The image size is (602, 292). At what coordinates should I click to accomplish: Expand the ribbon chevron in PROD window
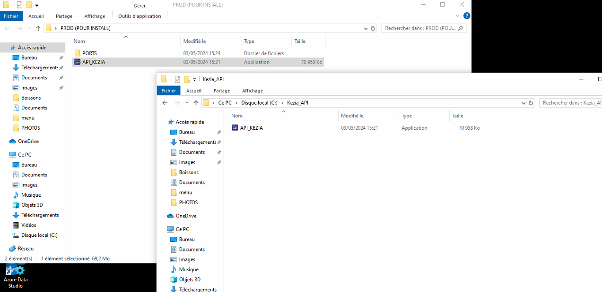click(x=457, y=16)
